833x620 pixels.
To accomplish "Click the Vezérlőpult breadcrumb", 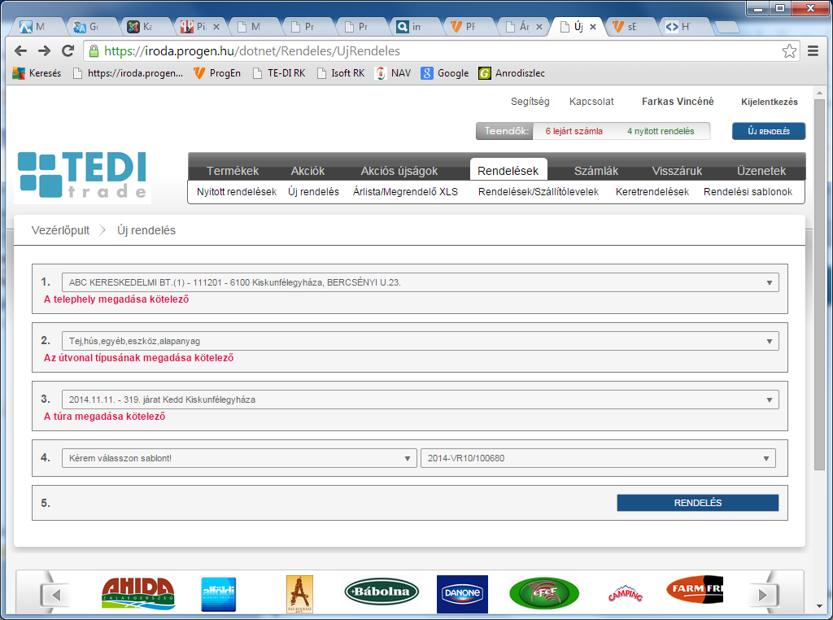I will tap(60, 230).
